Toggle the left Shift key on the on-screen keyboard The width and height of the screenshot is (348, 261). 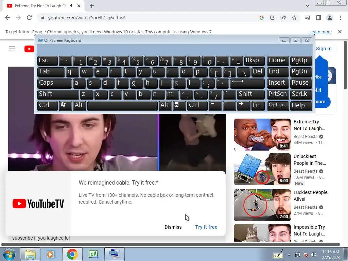pyautogui.click(x=58, y=94)
